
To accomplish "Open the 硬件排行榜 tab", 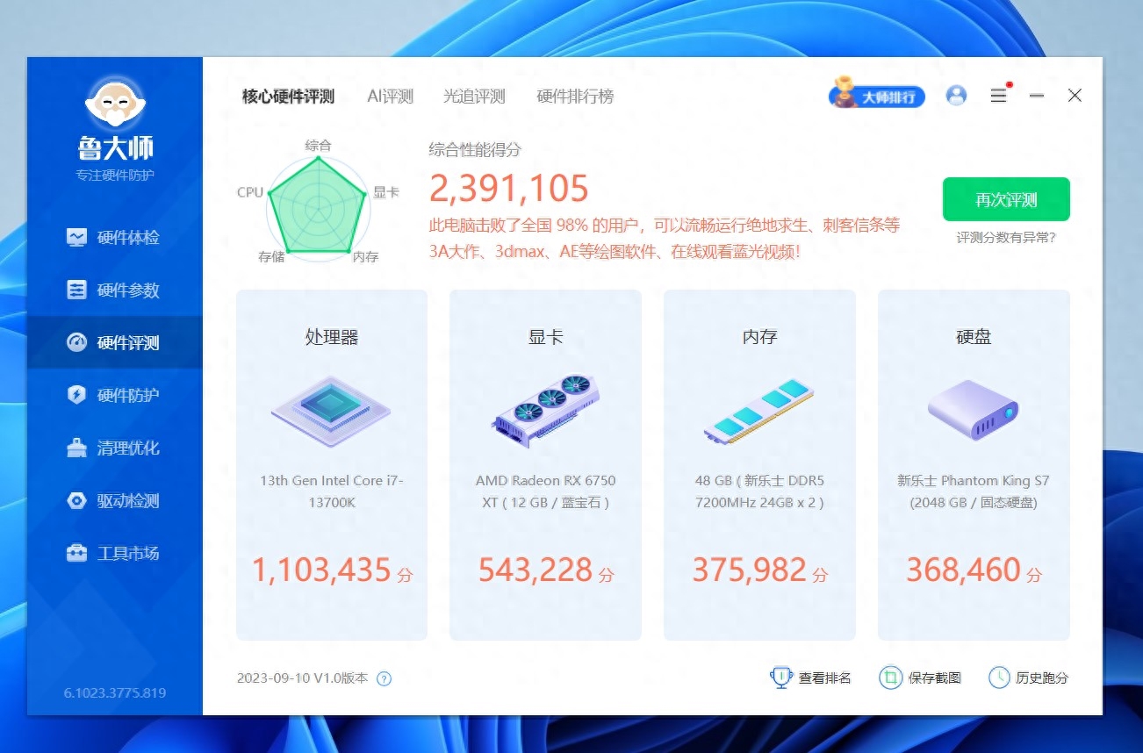I will pyautogui.click(x=575, y=97).
